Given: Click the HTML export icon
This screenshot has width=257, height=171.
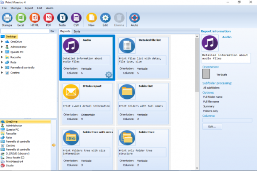Looking at the screenshot, I should coord(34,18).
